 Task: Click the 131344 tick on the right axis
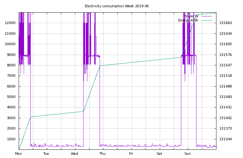(226, 139)
